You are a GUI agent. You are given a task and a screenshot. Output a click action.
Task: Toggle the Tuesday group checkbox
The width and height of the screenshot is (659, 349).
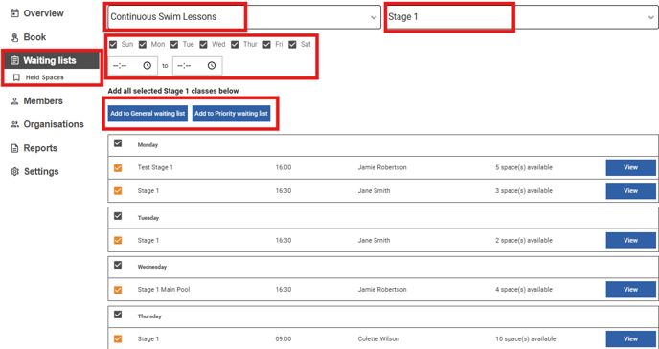pos(118,216)
